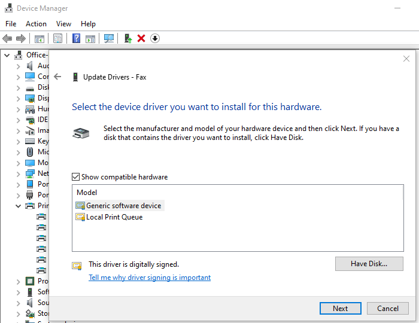
Task: Open the View menu
Action: [x=63, y=24]
